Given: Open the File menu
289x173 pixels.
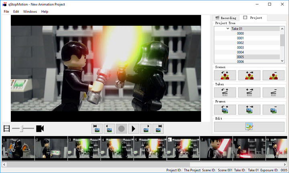Looking at the screenshot, I should (x=6, y=12).
